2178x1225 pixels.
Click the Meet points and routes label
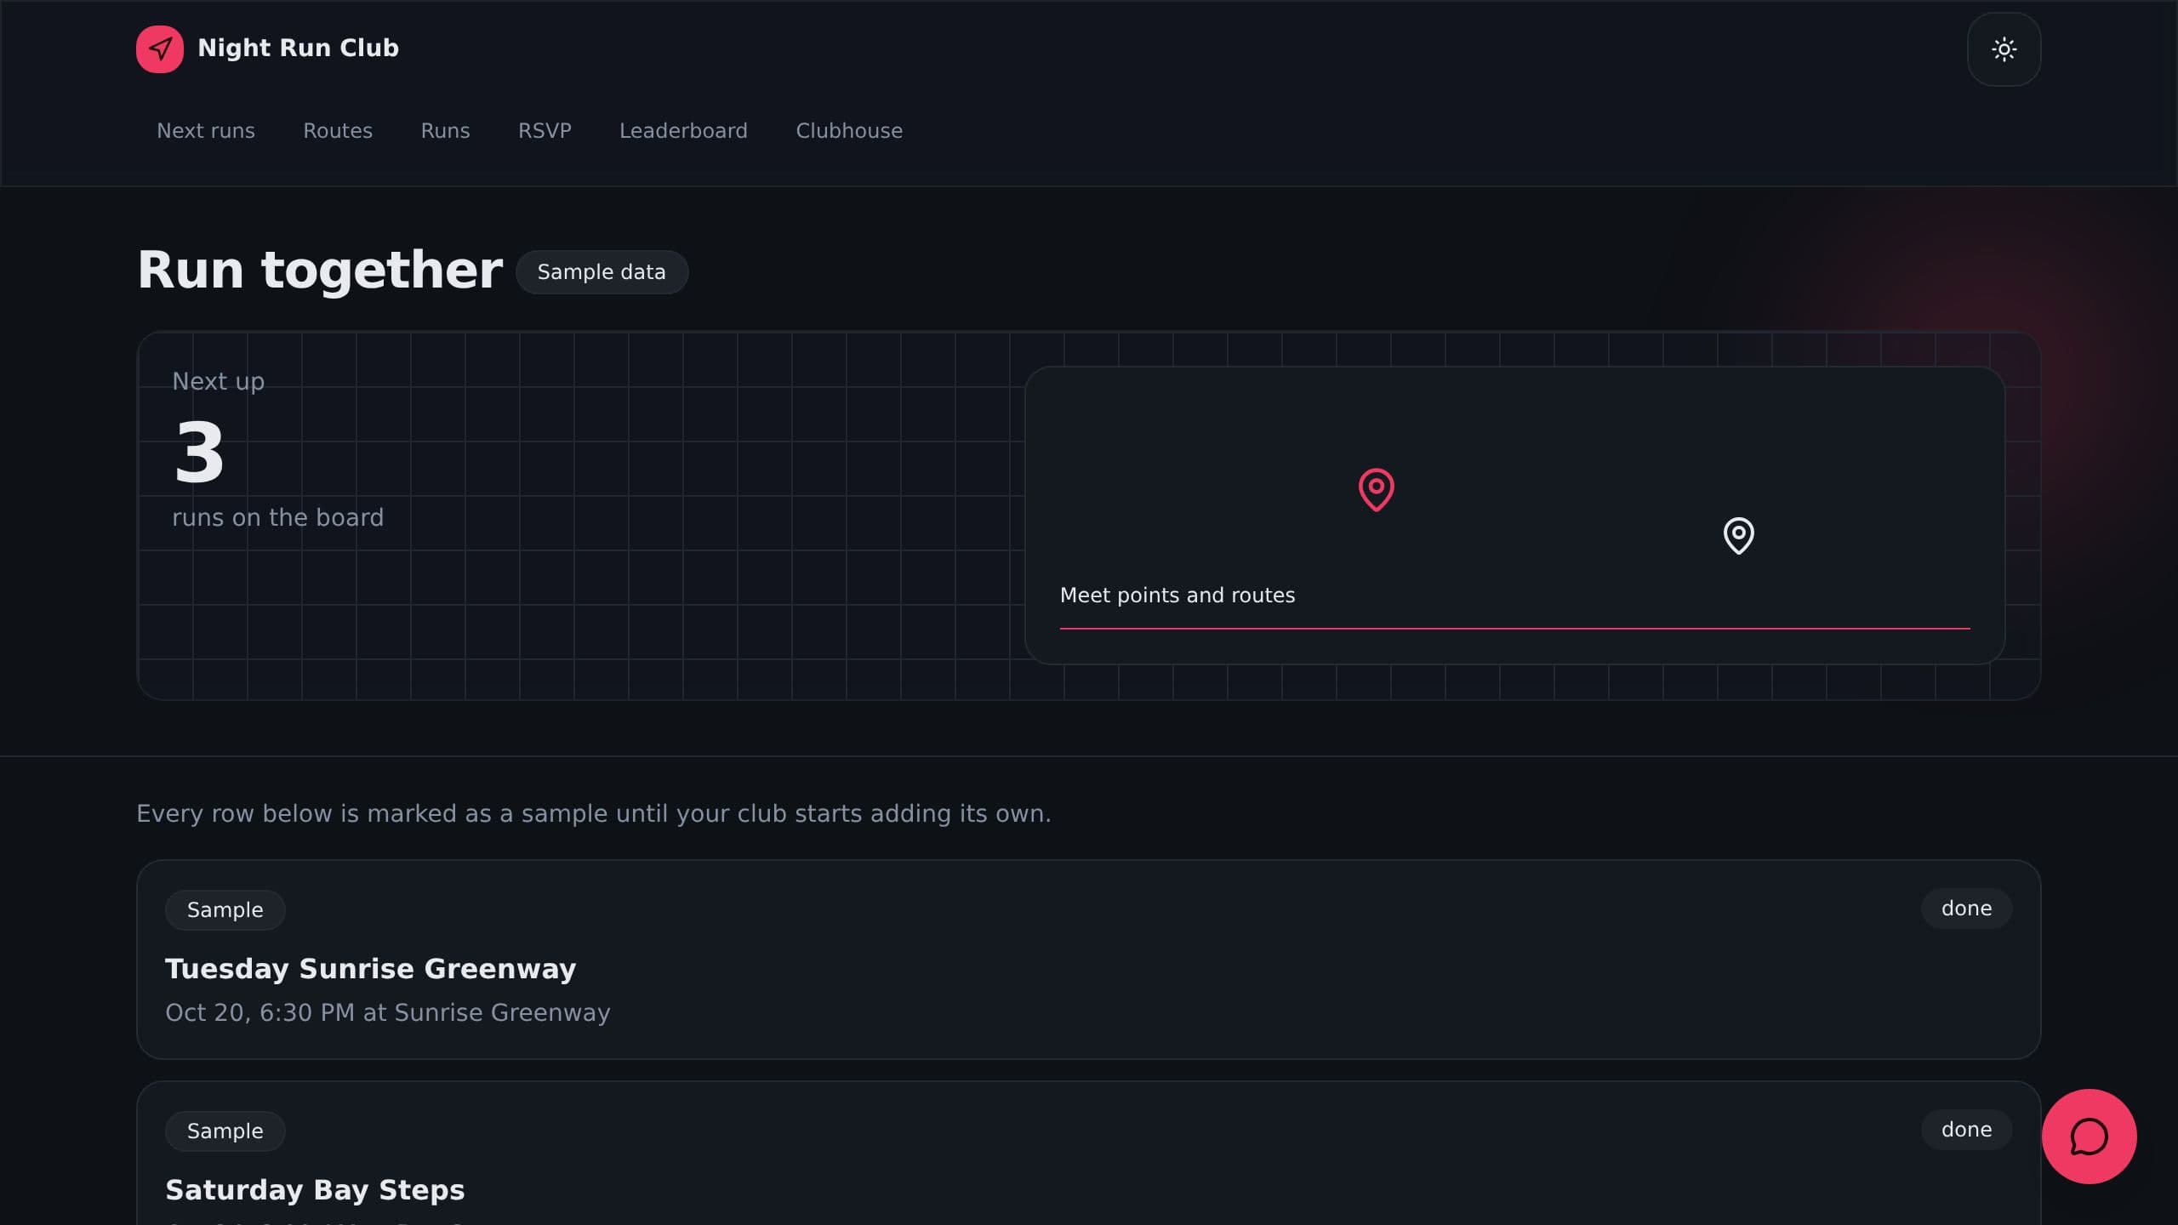click(1177, 595)
